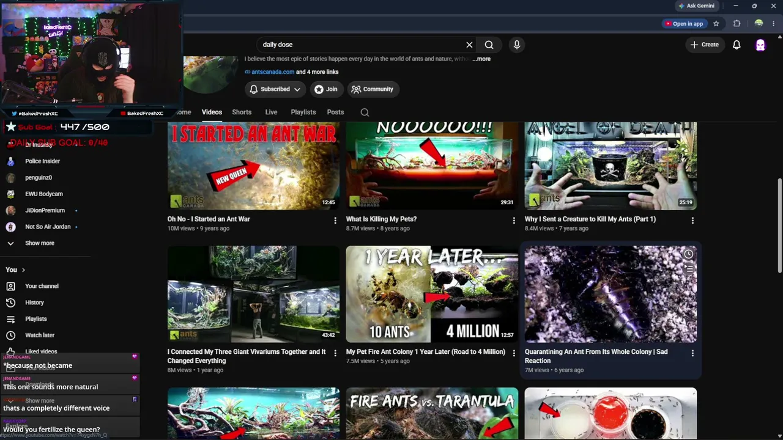Expand subscriptions with Show more
Image resolution: width=783 pixels, height=440 pixels.
[x=40, y=243]
